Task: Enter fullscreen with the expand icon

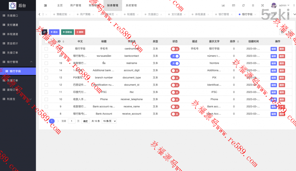Action: (262, 5)
